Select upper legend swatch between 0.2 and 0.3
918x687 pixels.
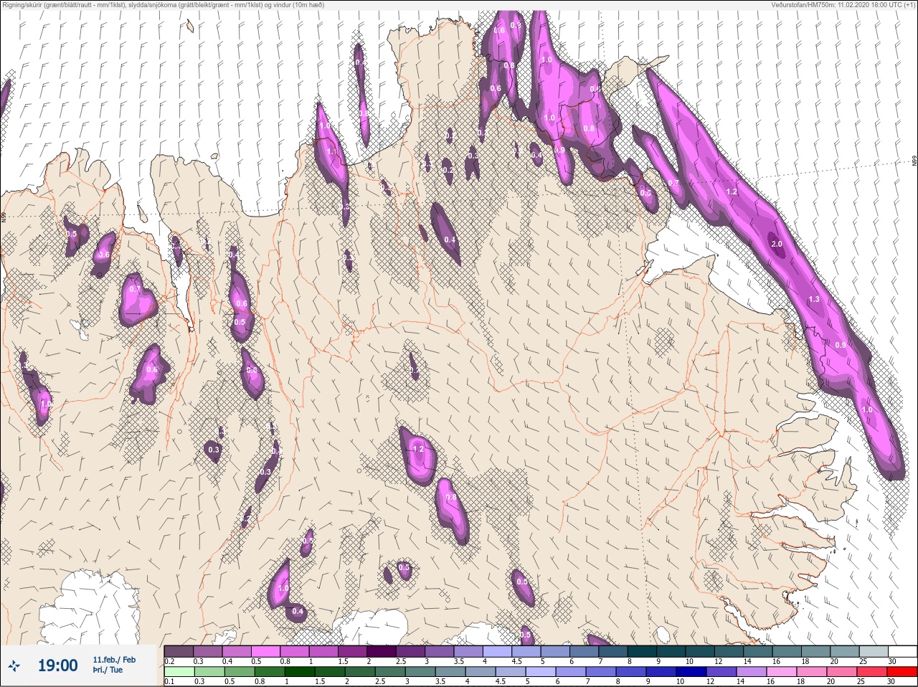coord(179,651)
